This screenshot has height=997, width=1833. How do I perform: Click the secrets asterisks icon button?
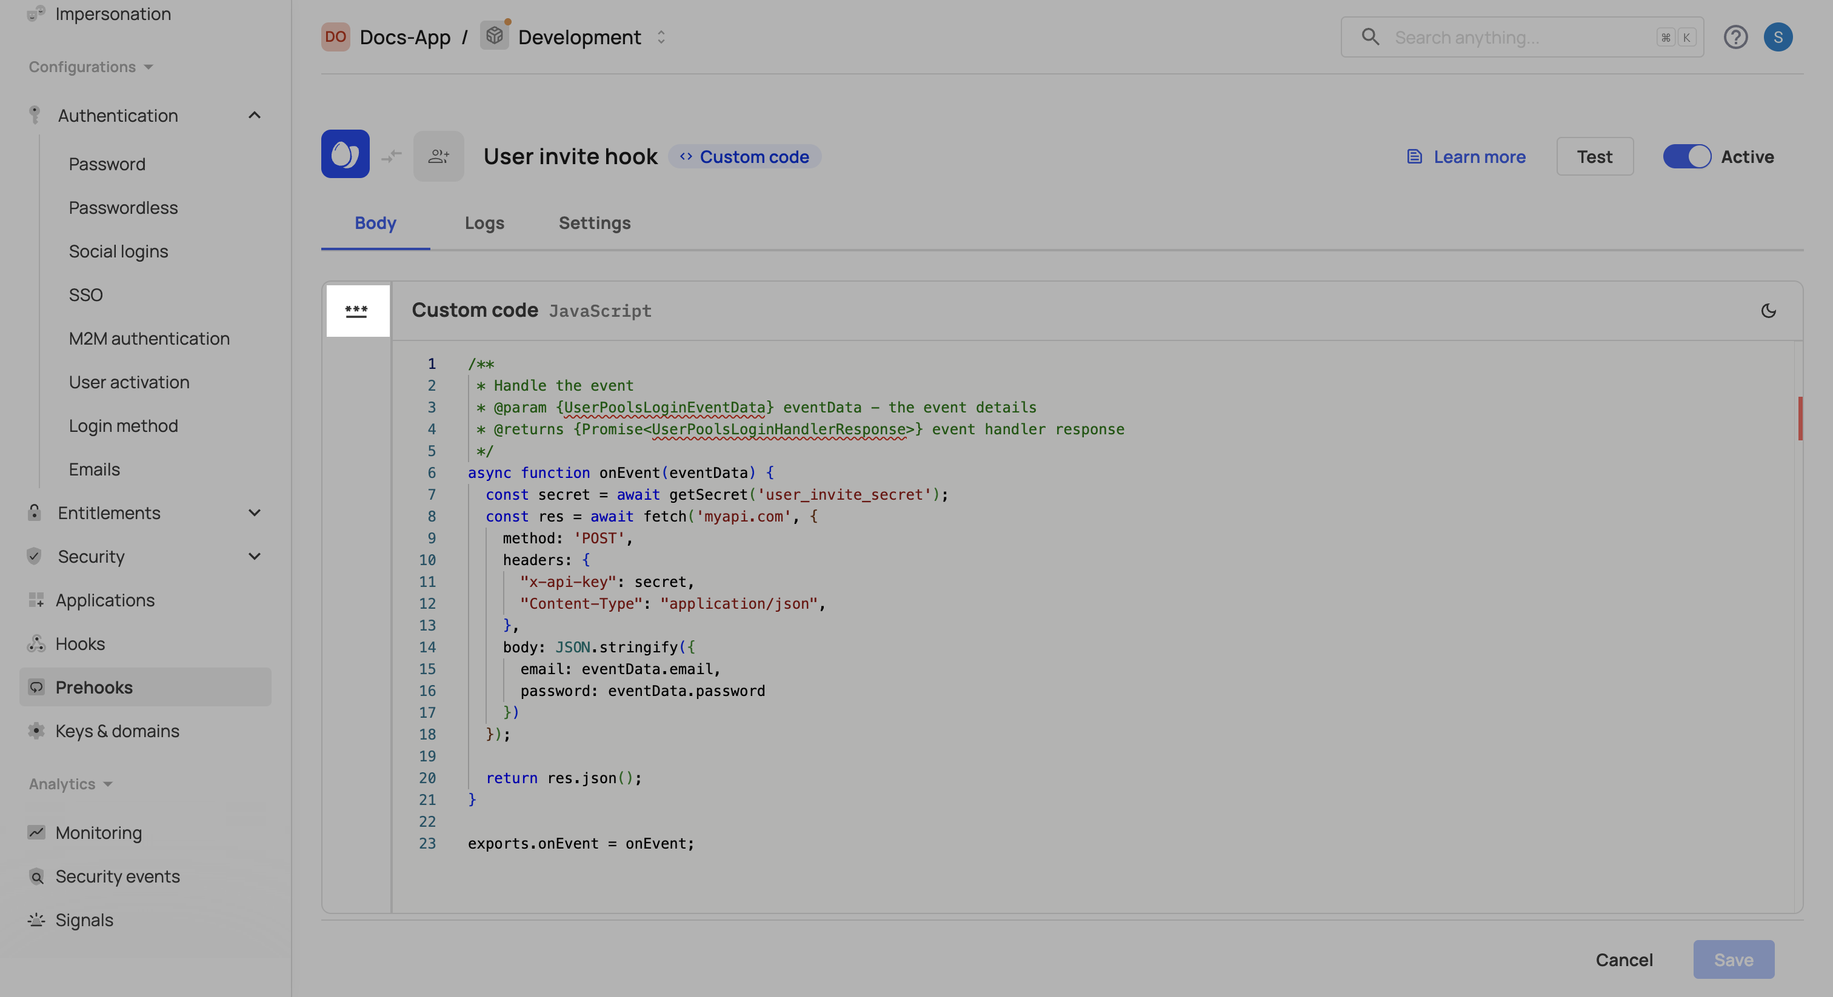356,311
